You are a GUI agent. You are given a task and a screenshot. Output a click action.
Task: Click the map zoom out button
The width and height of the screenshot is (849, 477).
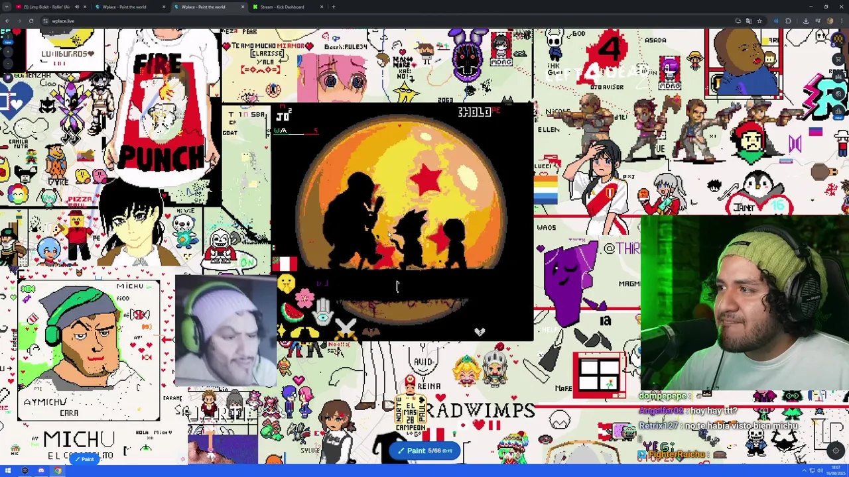click(x=8, y=64)
